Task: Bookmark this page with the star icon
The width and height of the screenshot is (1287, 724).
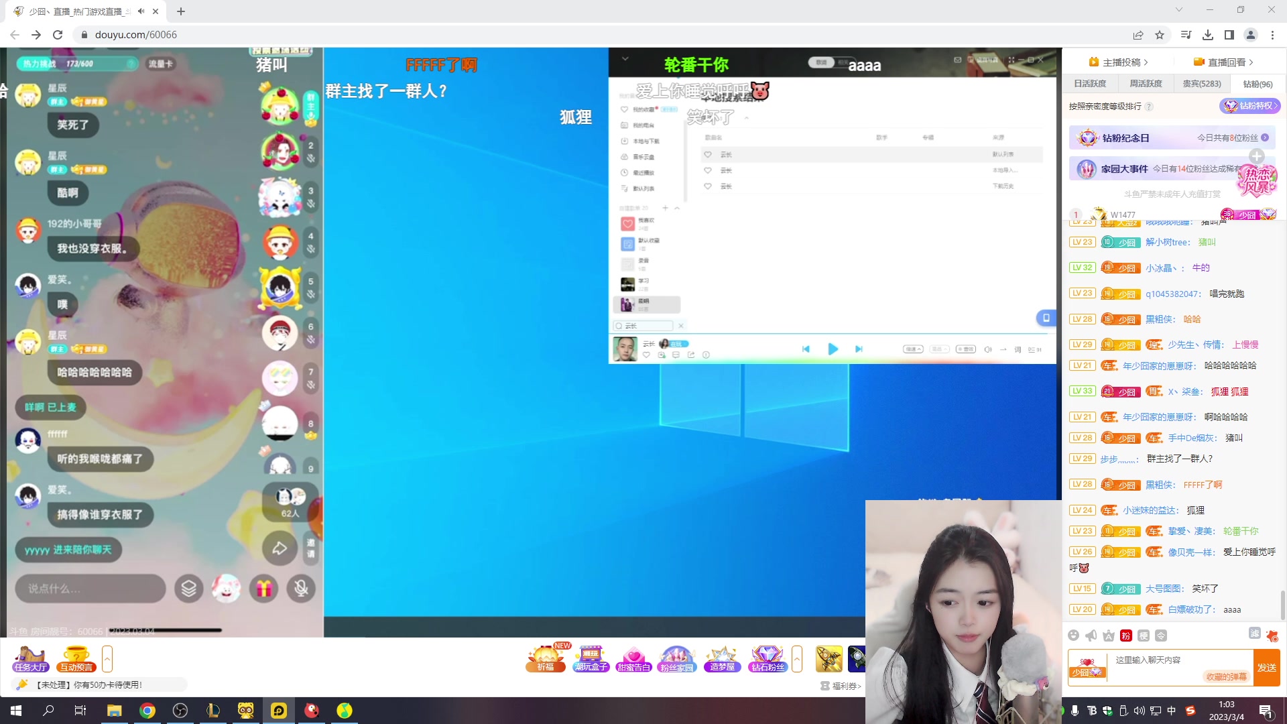Action: (x=1160, y=35)
